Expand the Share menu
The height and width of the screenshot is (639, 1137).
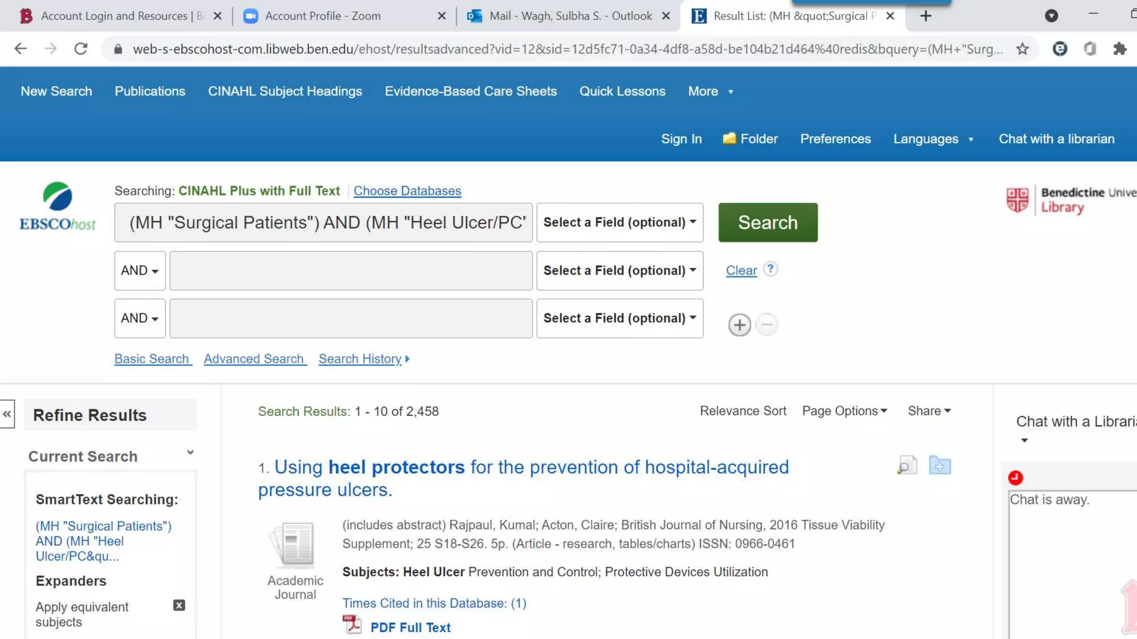pyautogui.click(x=929, y=411)
